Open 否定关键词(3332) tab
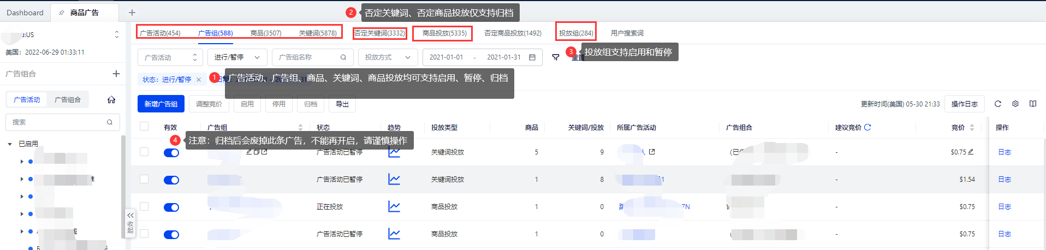The height and width of the screenshot is (250, 1046). pos(379,33)
